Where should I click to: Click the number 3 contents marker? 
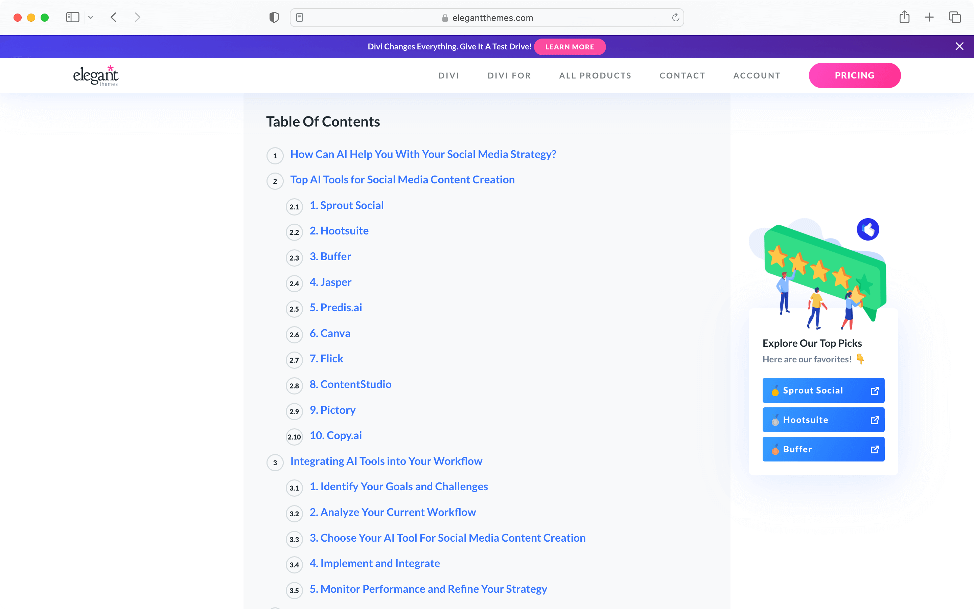pyautogui.click(x=275, y=463)
